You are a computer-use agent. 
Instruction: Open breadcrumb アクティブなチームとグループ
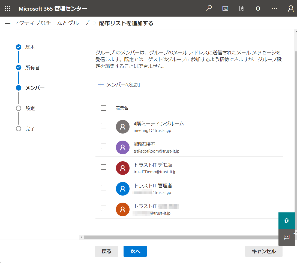point(52,23)
